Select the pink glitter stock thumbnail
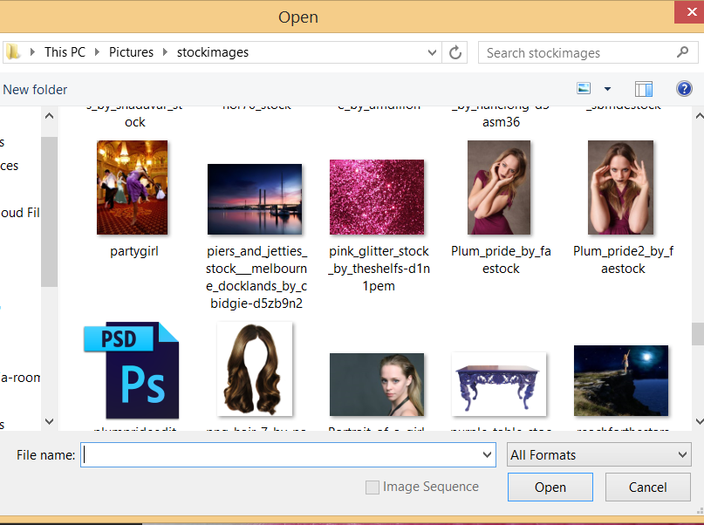704x525 pixels. [377, 197]
